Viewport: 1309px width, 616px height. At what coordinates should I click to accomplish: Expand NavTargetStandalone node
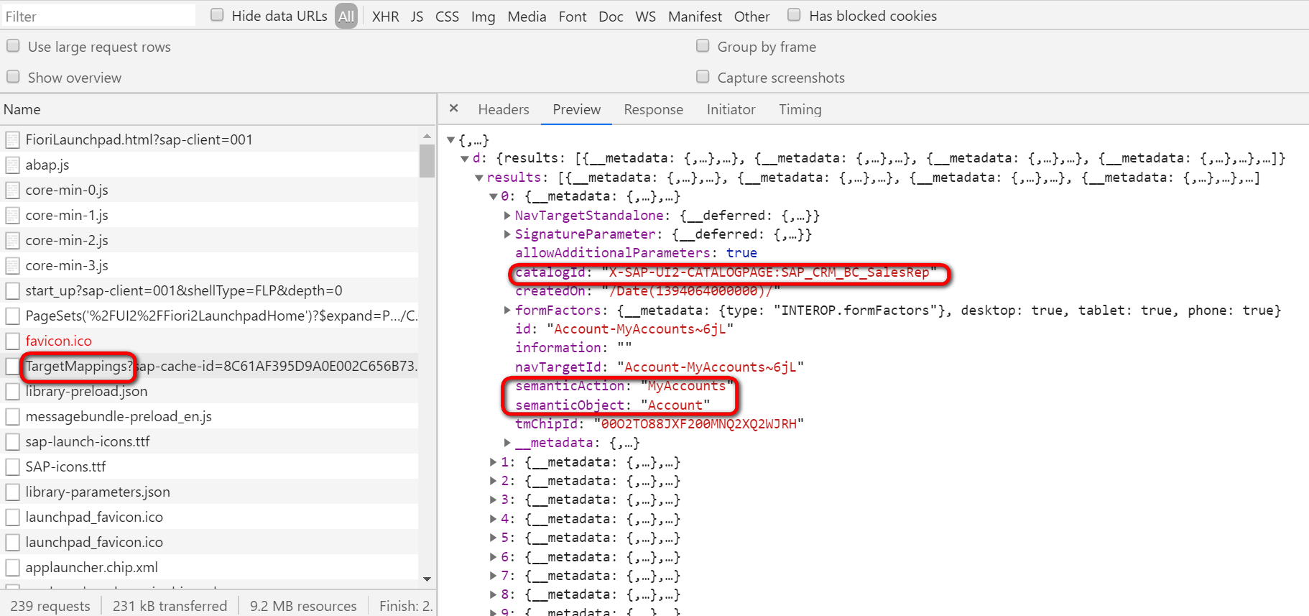click(x=507, y=215)
